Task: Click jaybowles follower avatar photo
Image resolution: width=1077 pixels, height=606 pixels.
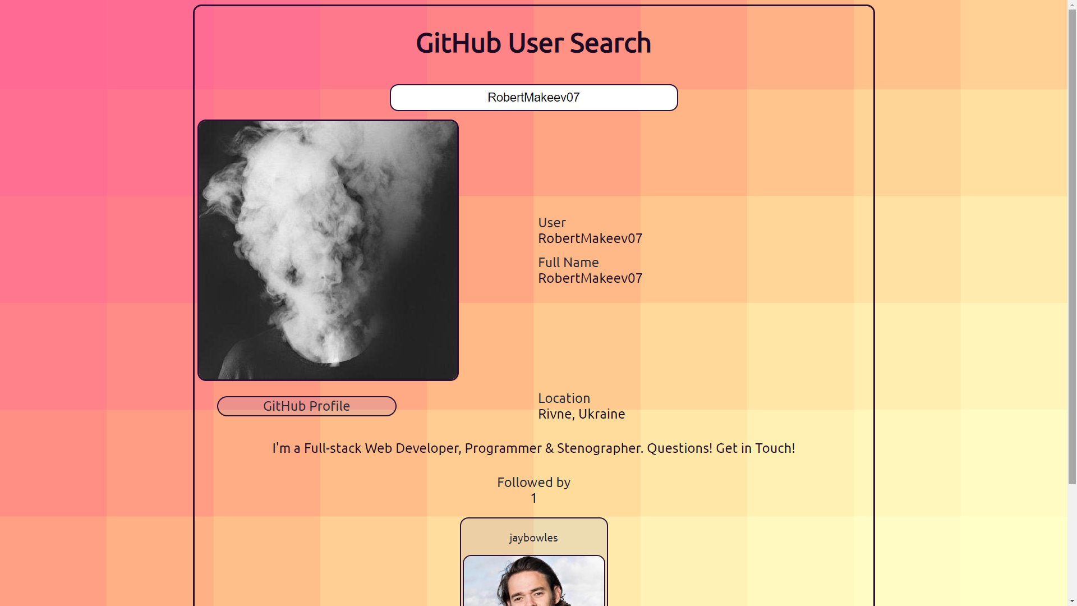Action: pos(534,581)
